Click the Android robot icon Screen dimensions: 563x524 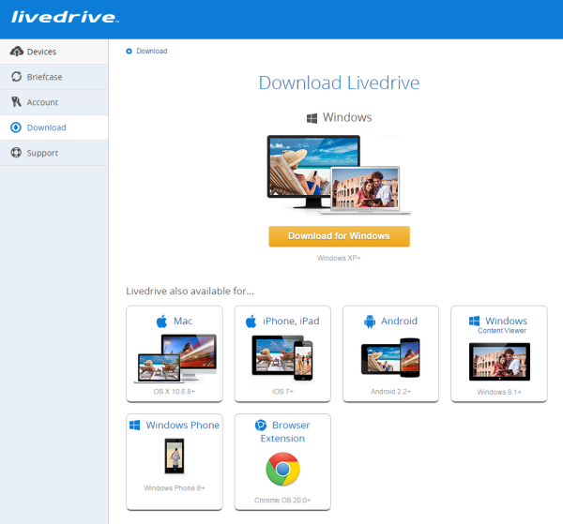(x=370, y=322)
